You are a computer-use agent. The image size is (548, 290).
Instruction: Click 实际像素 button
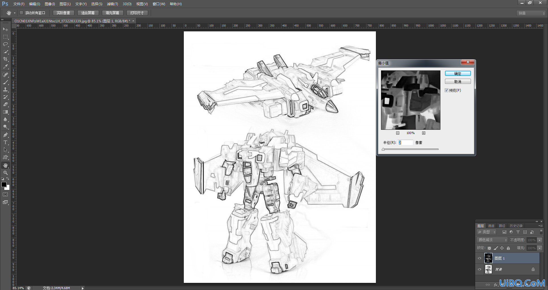(x=63, y=13)
